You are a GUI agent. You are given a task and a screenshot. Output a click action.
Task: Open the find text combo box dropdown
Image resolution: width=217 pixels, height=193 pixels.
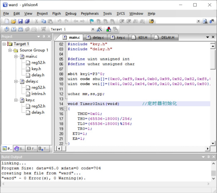pos(198,21)
